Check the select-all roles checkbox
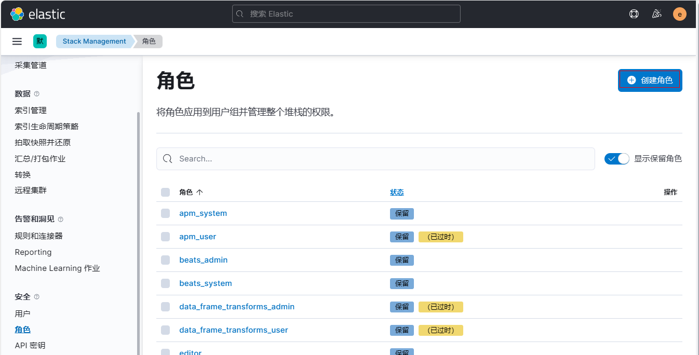699x355 pixels. pos(165,193)
